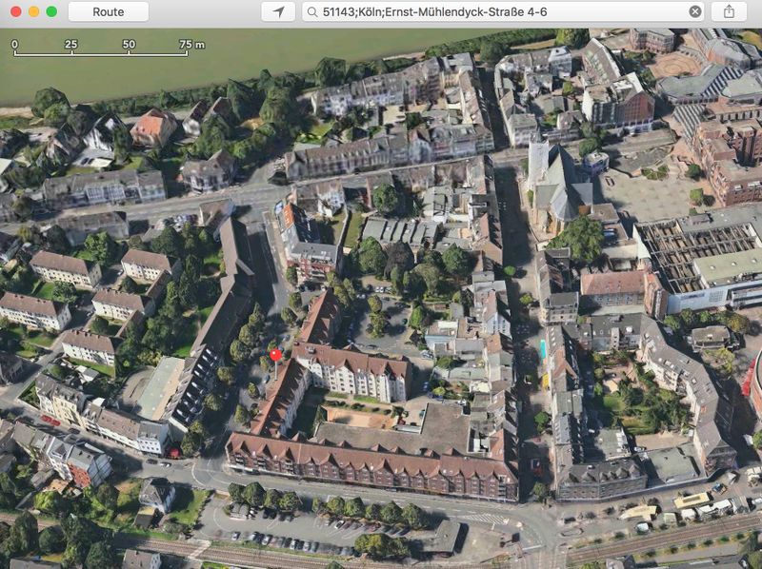Clear the search field with X button

(695, 11)
